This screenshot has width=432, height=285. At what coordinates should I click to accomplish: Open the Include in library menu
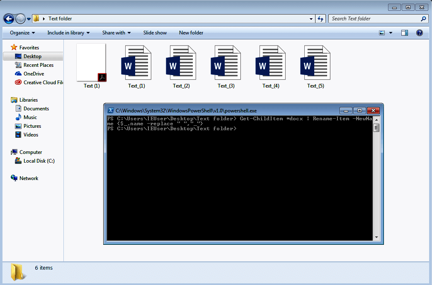[68, 32]
